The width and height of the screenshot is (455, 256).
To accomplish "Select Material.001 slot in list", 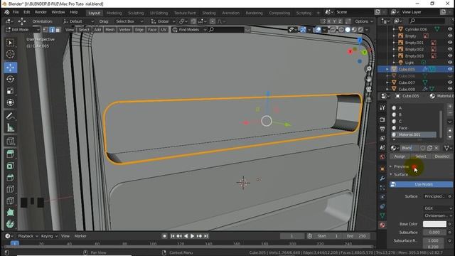I will coord(413,134).
